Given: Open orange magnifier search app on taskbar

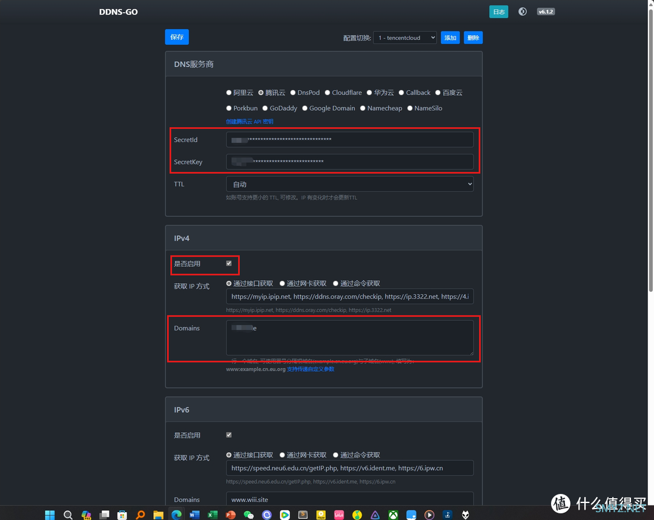Looking at the screenshot, I should click(140, 515).
